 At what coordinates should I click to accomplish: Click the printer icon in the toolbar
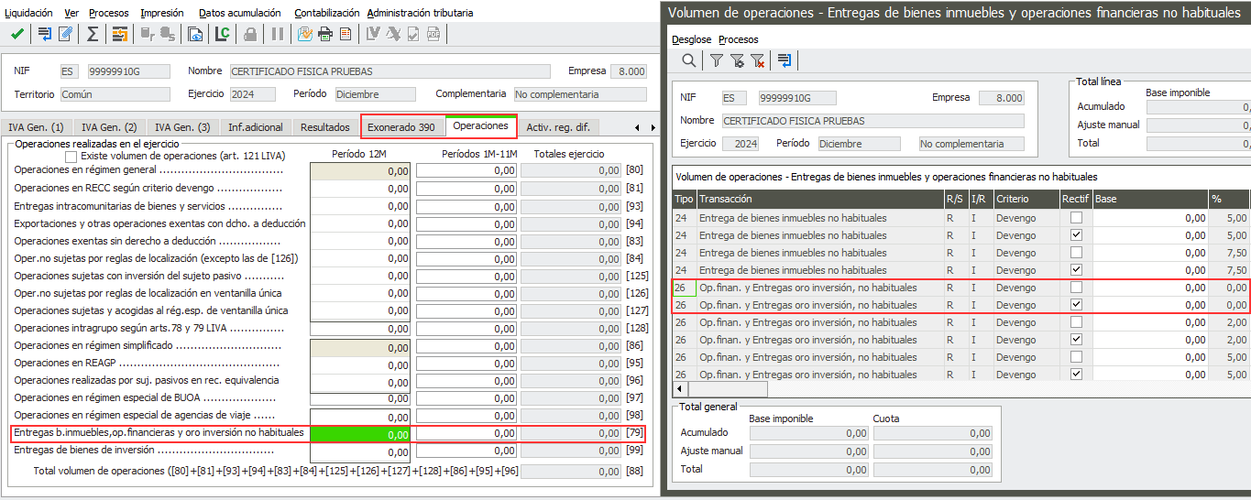[x=324, y=34]
